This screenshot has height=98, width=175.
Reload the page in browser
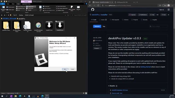coord(98,5)
